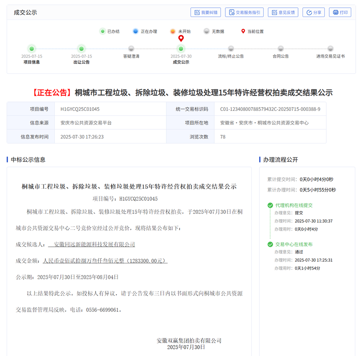Click the blue 正在办理 legend dot
Viewport: 357px width, 356px height.
(x=136, y=31)
